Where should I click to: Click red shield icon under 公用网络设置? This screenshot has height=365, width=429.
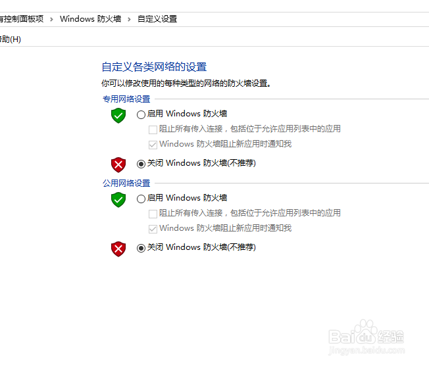coord(118,249)
